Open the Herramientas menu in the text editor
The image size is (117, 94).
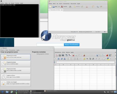point(66,4)
